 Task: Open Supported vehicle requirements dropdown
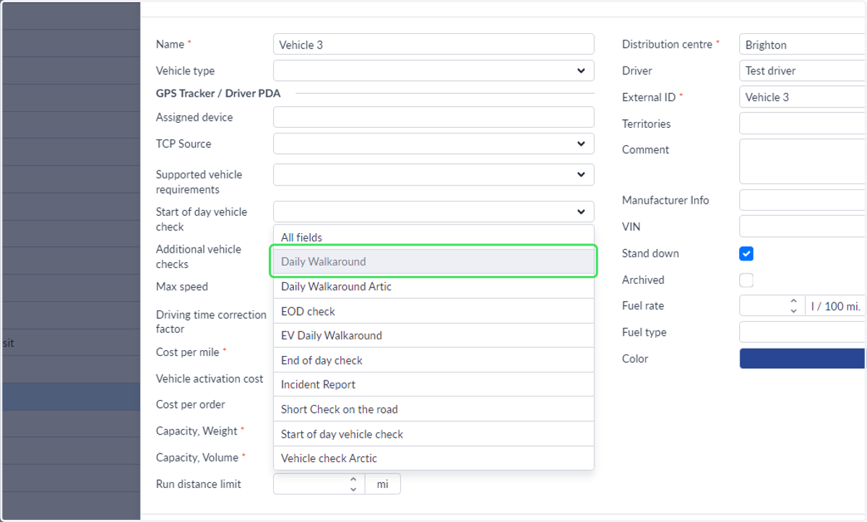[x=433, y=175]
